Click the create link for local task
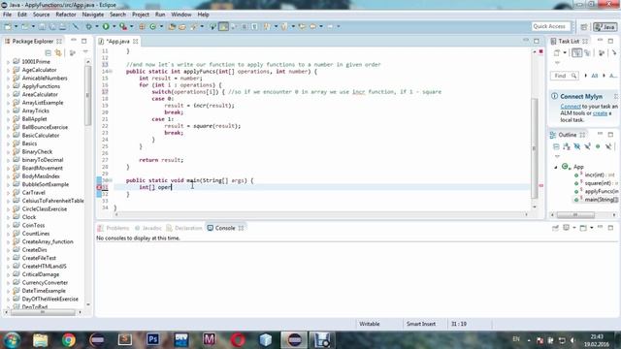The height and width of the screenshot is (349, 621). tap(600, 113)
